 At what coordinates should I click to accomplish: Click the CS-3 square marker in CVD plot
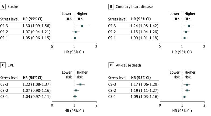(x=80, y=84)
